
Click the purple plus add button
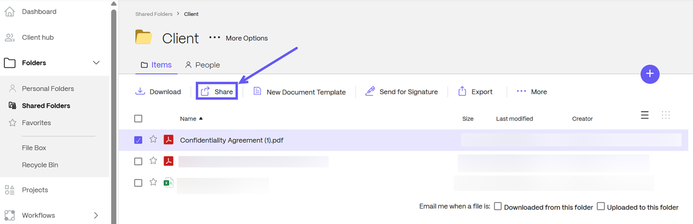[650, 74]
